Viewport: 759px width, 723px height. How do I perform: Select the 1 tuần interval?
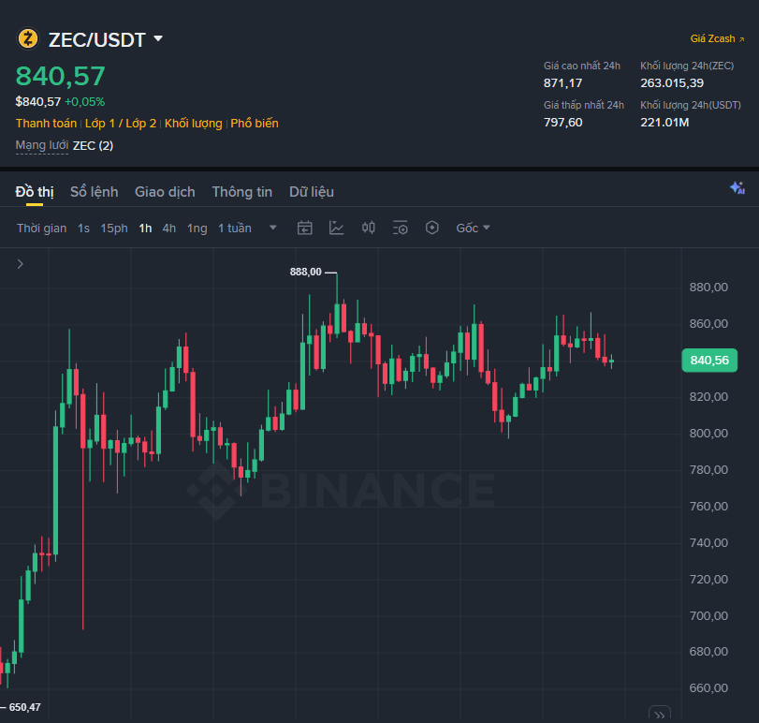click(x=235, y=229)
